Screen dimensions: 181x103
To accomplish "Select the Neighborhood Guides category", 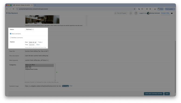I will pyautogui.click(x=39, y=69).
